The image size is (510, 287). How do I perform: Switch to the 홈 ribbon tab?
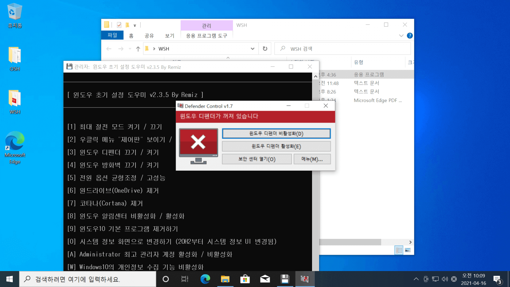(x=131, y=36)
